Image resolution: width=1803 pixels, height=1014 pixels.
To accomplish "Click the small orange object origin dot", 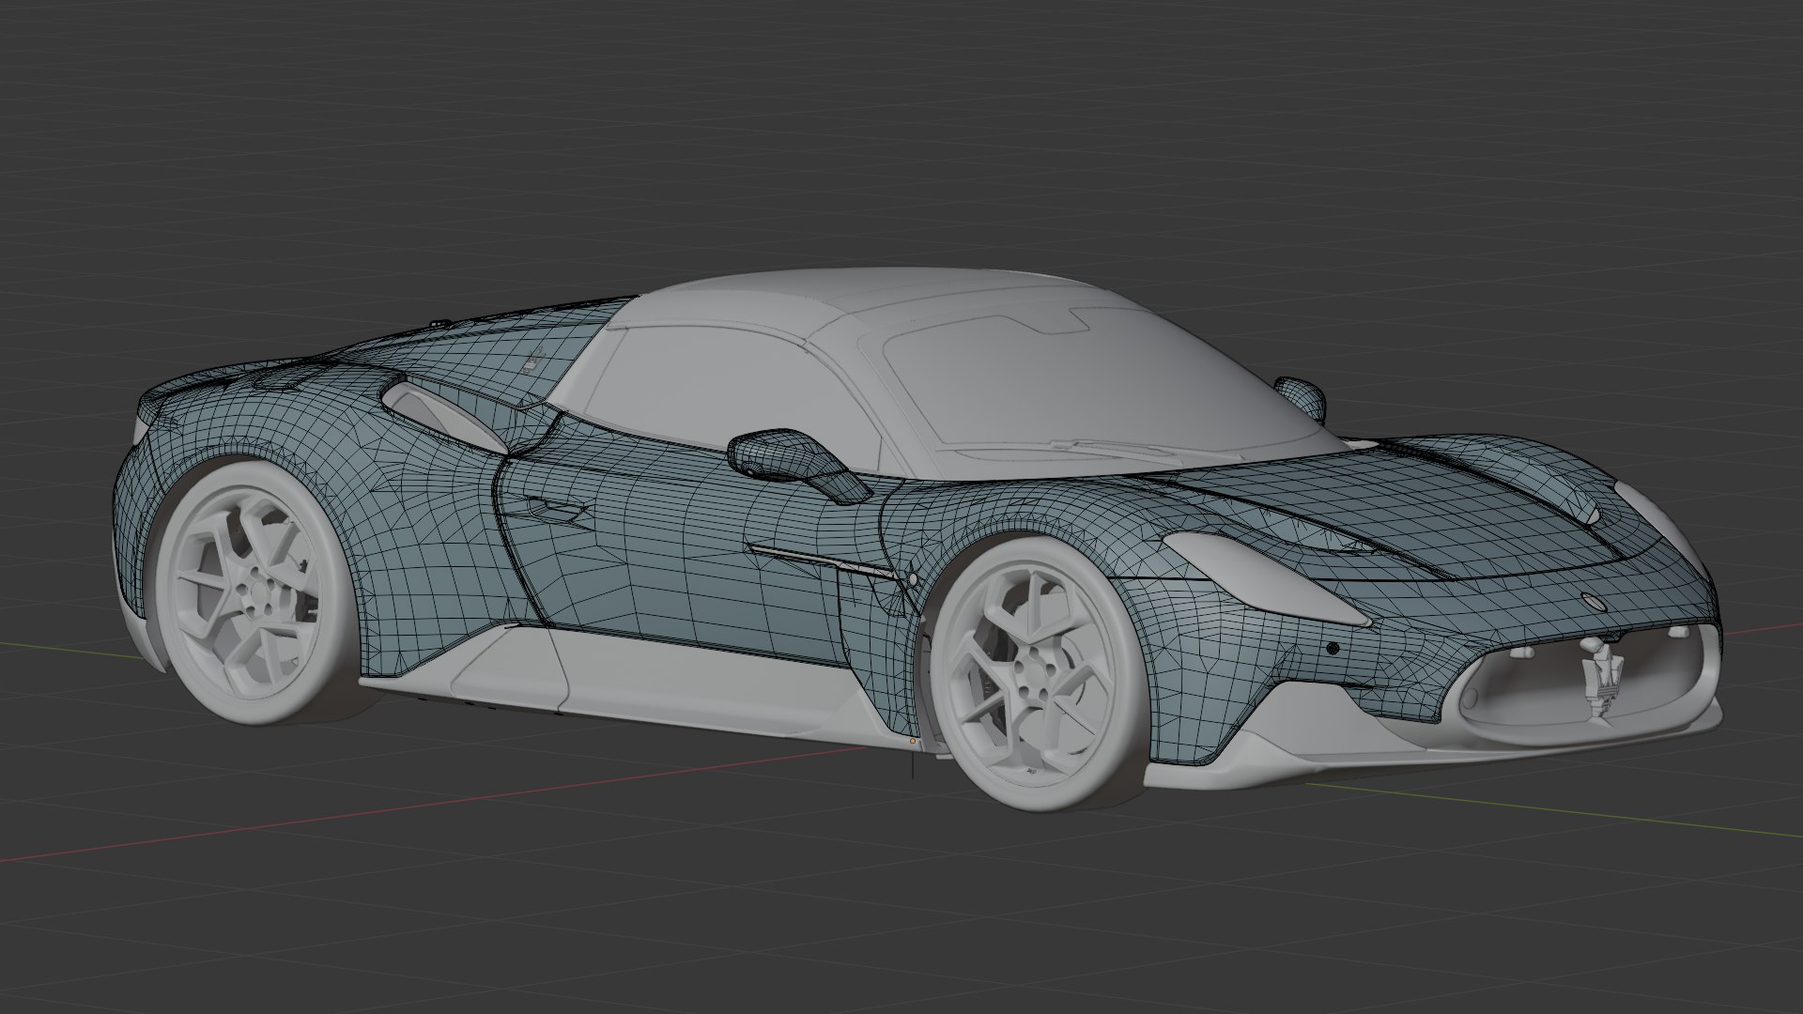I will 913,741.
